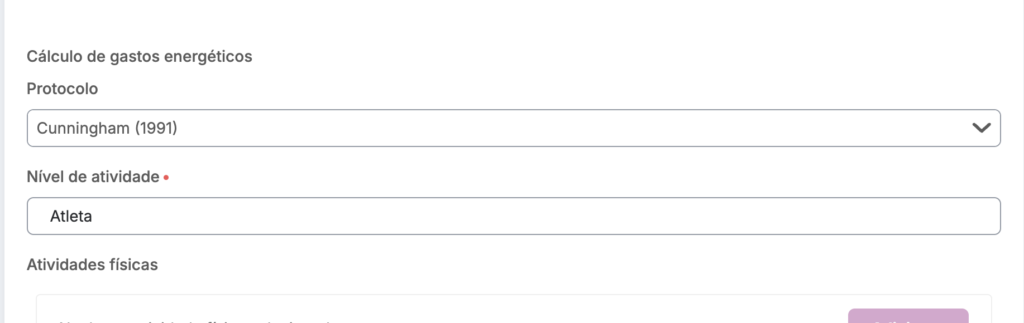Click the Protocolo field label
Screen dimensions: 1024x323
click(62, 89)
